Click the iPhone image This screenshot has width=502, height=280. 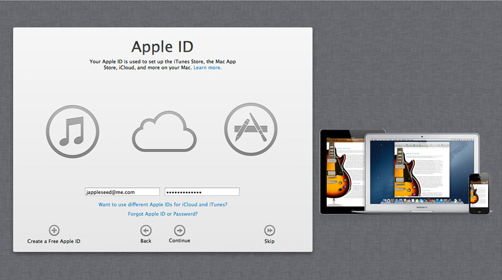point(479,194)
